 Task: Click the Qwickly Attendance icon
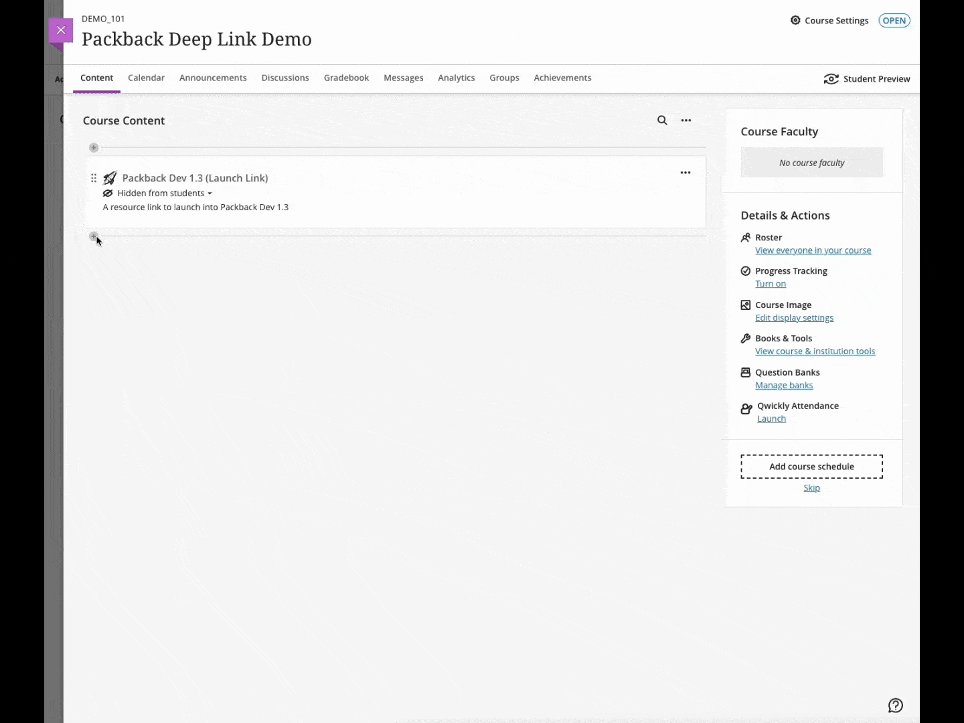point(746,409)
